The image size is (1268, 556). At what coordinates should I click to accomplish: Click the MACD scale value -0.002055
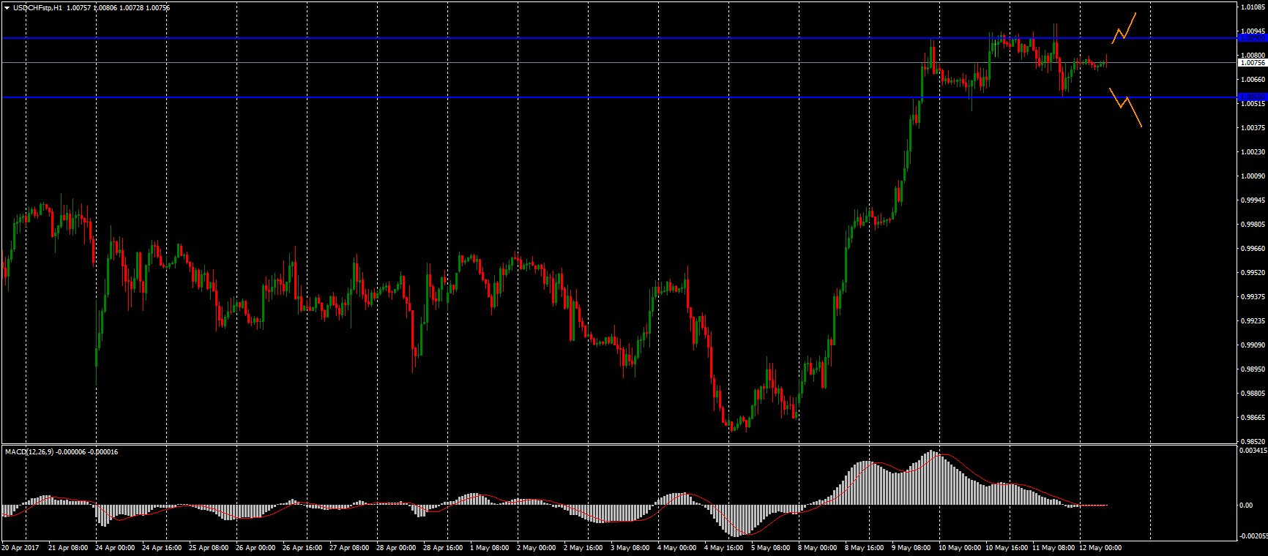(x=1253, y=536)
